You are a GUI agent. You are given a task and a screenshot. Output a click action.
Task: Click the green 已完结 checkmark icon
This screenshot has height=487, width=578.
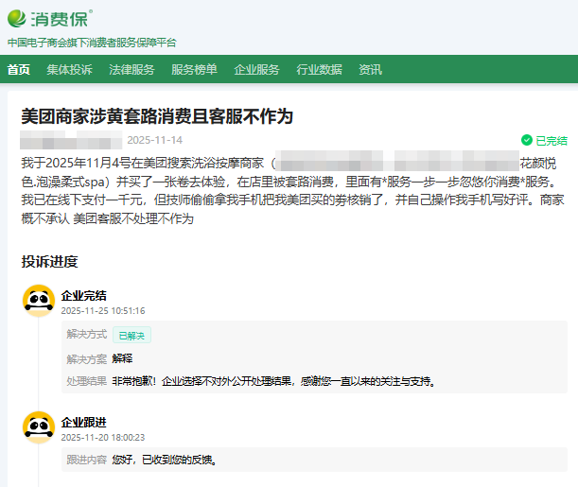pos(527,140)
